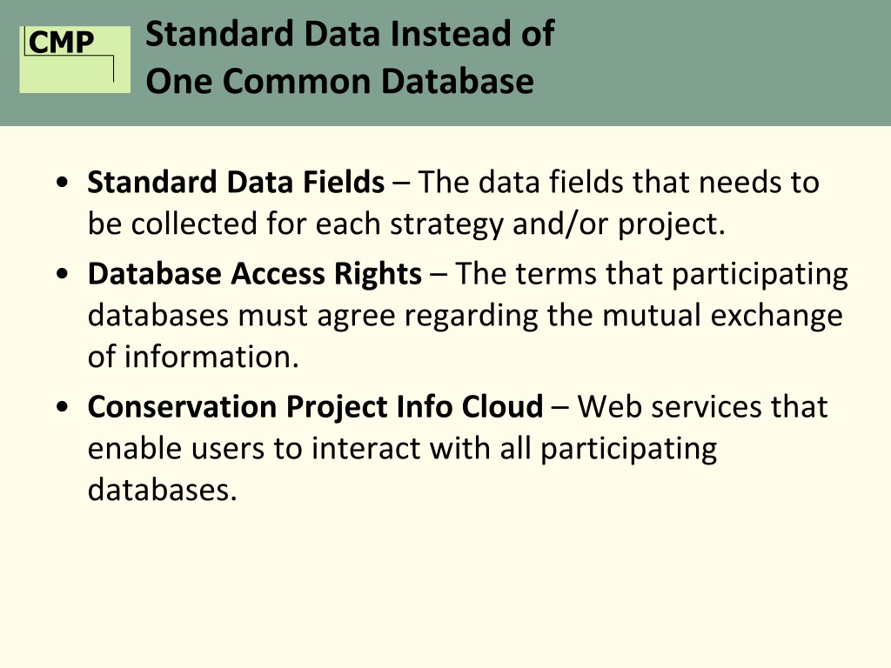Select the bold heading "Conservation Project Info Cloud"
The image size is (891, 668).
[315, 406]
